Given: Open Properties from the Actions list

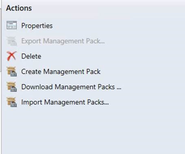Looking at the screenshot, I should click(x=37, y=26).
